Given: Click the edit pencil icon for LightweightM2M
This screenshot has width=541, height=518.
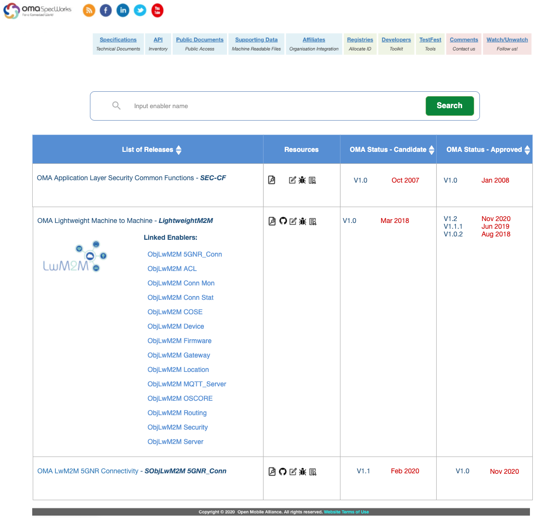Looking at the screenshot, I should [x=293, y=222].
